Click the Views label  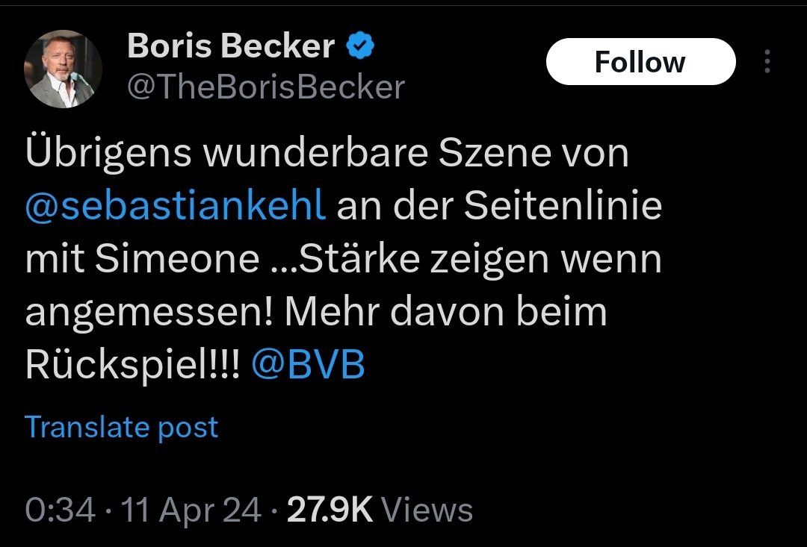[427, 510]
